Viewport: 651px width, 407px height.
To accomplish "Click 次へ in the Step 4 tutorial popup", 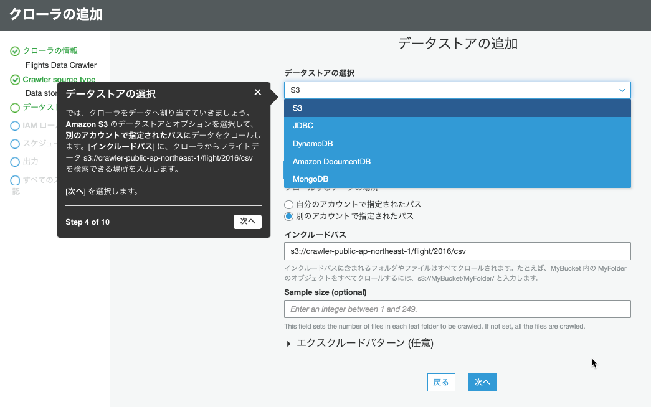I will pos(247,222).
